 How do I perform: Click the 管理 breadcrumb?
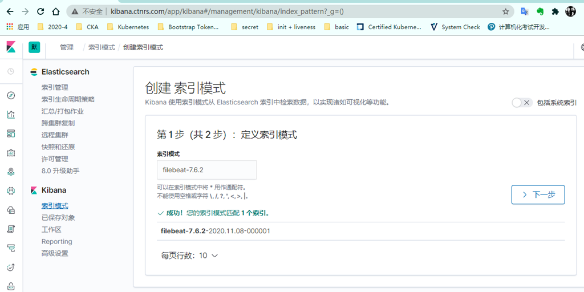(67, 47)
